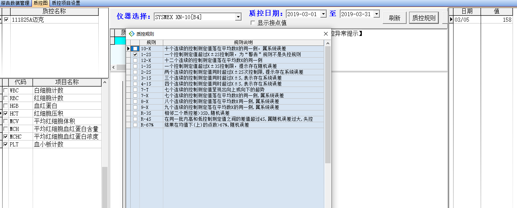The image size is (517, 208).
Task: Switch to the 报告数据管理 tab
Action: point(15,3)
